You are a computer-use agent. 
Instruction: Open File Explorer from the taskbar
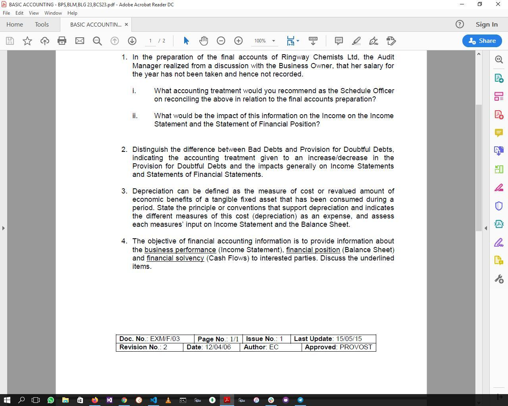(65, 400)
